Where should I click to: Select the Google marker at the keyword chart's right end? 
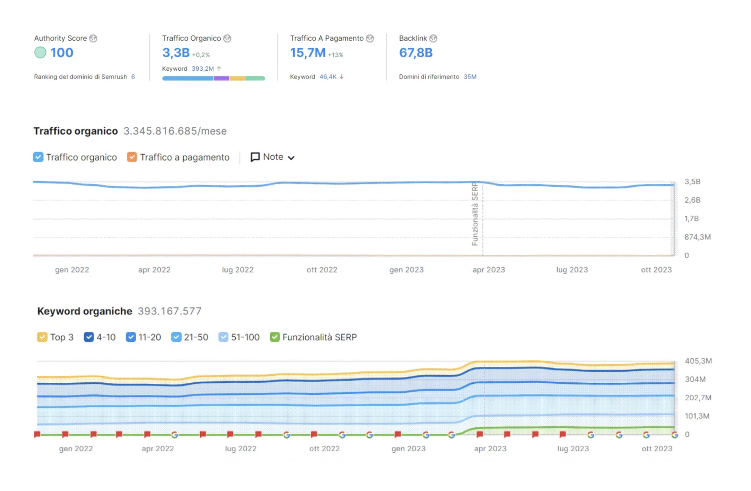tap(674, 434)
